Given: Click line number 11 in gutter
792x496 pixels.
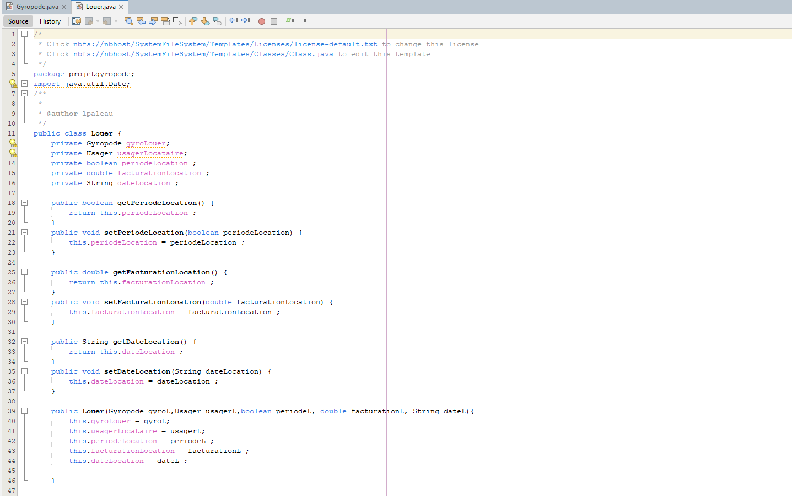Looking at the screenshot, I should [x=12, y=133].
